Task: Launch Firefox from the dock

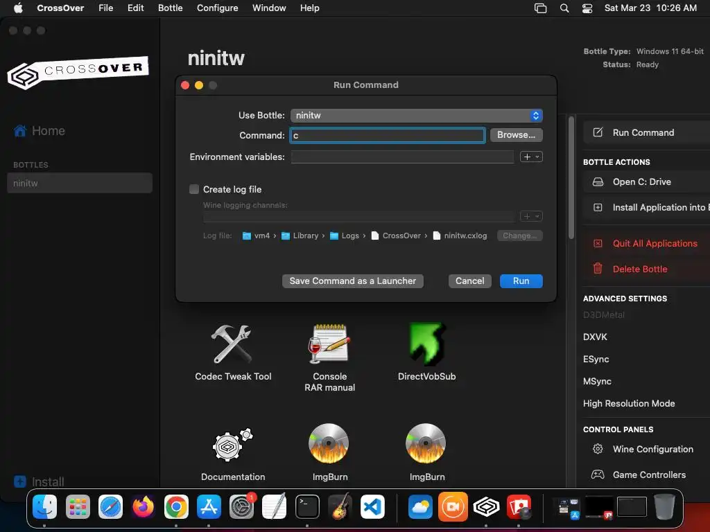Action: click(143, 506)
